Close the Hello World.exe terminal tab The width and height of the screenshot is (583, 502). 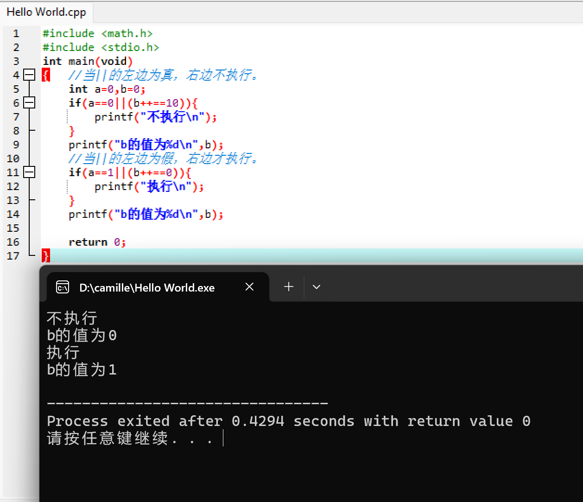coord(249,287)
